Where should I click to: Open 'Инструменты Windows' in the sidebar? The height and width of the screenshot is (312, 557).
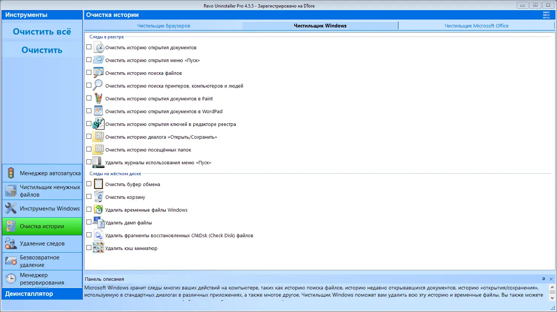pyautogui.click(x=42, y=209)
